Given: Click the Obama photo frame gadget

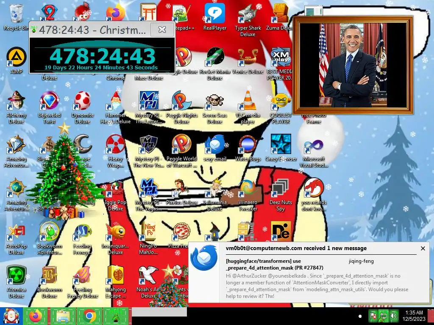Looking at the screenshot, I should (x=353, y=65).
